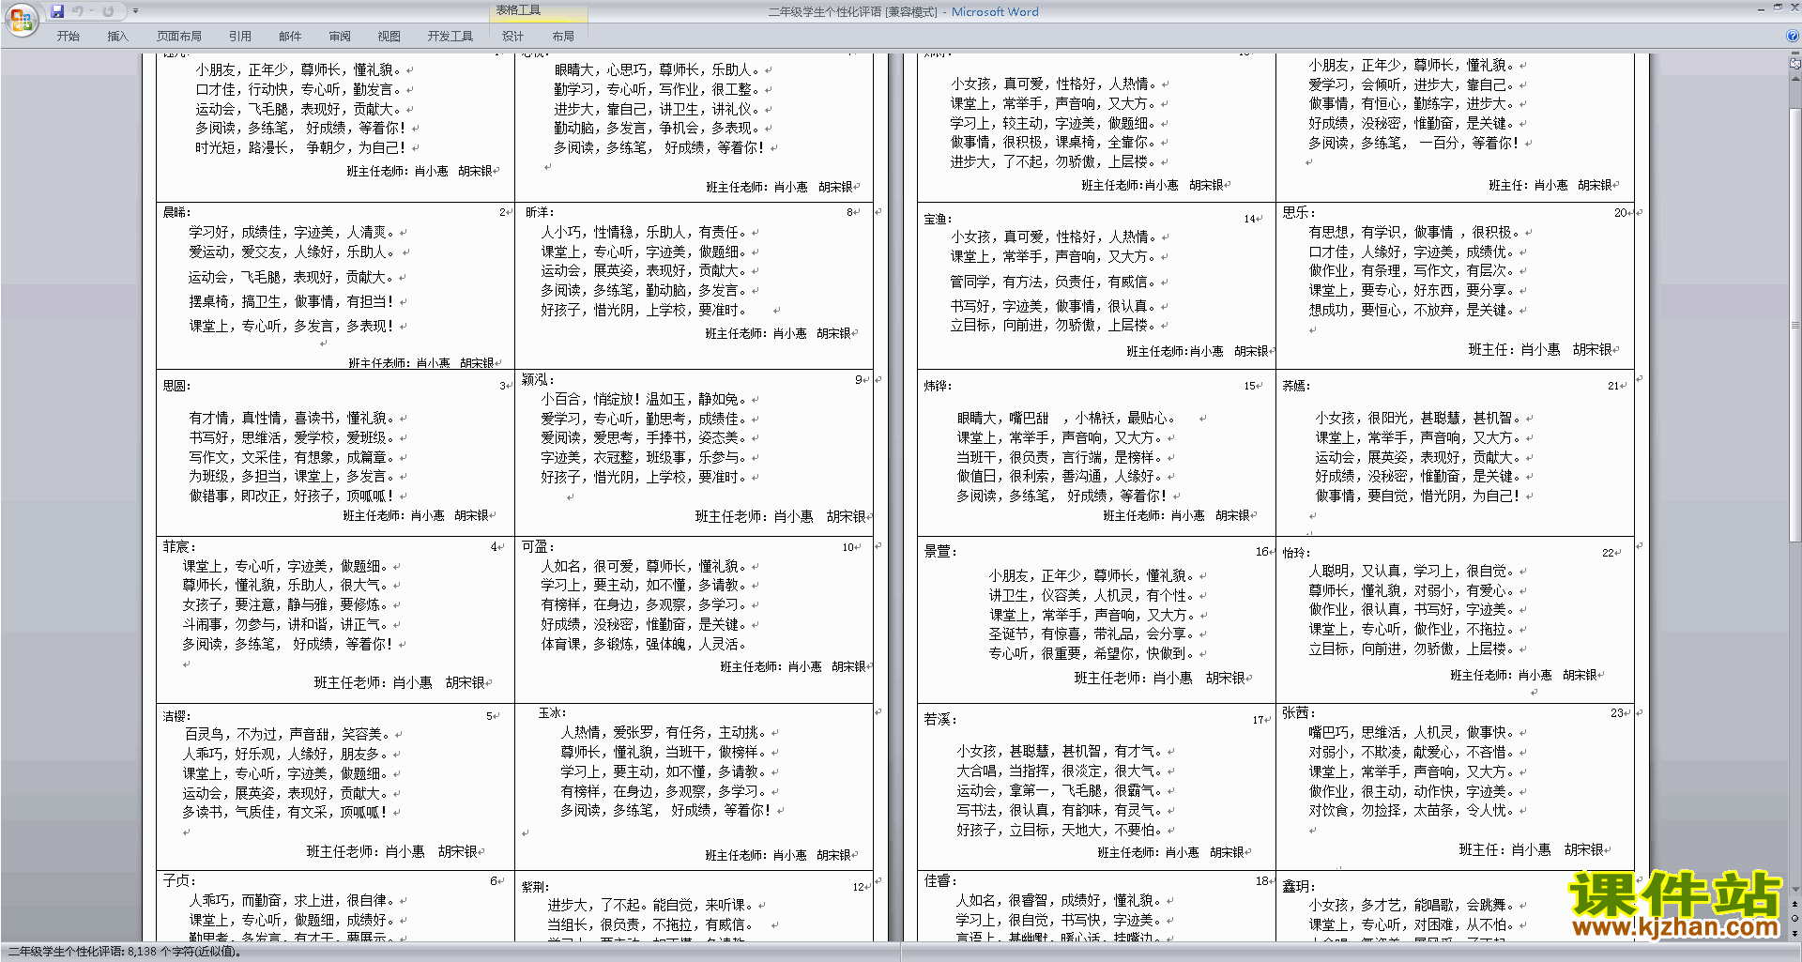Viewport: 1802px width, 962px height.
Task: Click the line 斗闹事，勿参与，讲和谐，讲正气。
Action: (x=285, y=624)
